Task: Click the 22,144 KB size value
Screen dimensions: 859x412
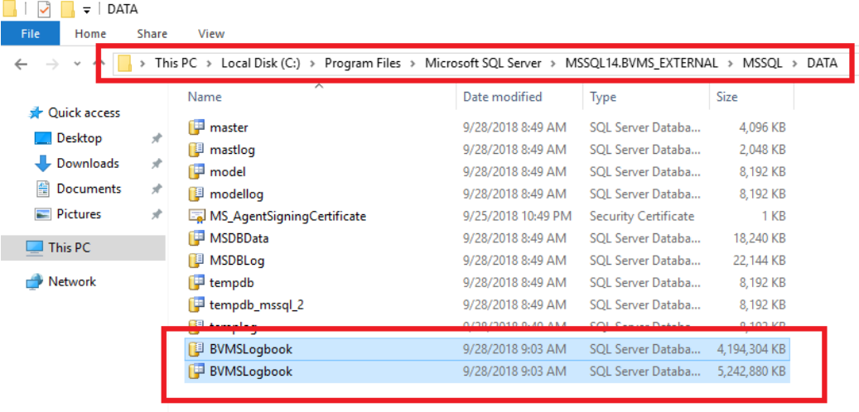Action: 758,261
